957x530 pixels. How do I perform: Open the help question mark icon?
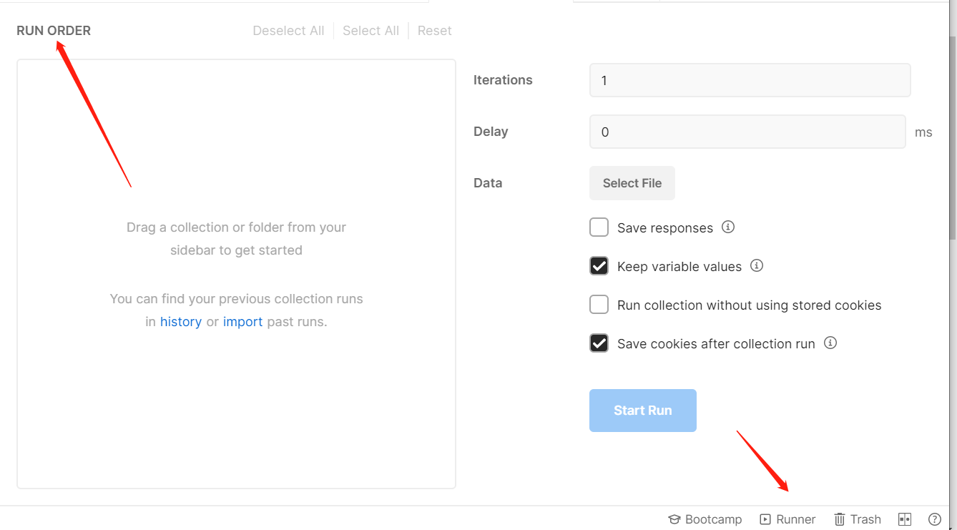(934, 519)
